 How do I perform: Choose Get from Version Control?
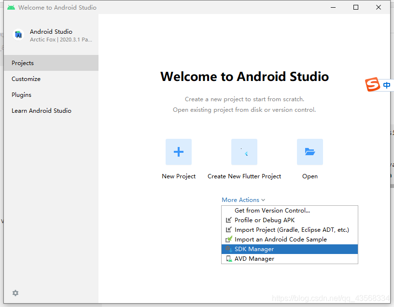point(290,211)
